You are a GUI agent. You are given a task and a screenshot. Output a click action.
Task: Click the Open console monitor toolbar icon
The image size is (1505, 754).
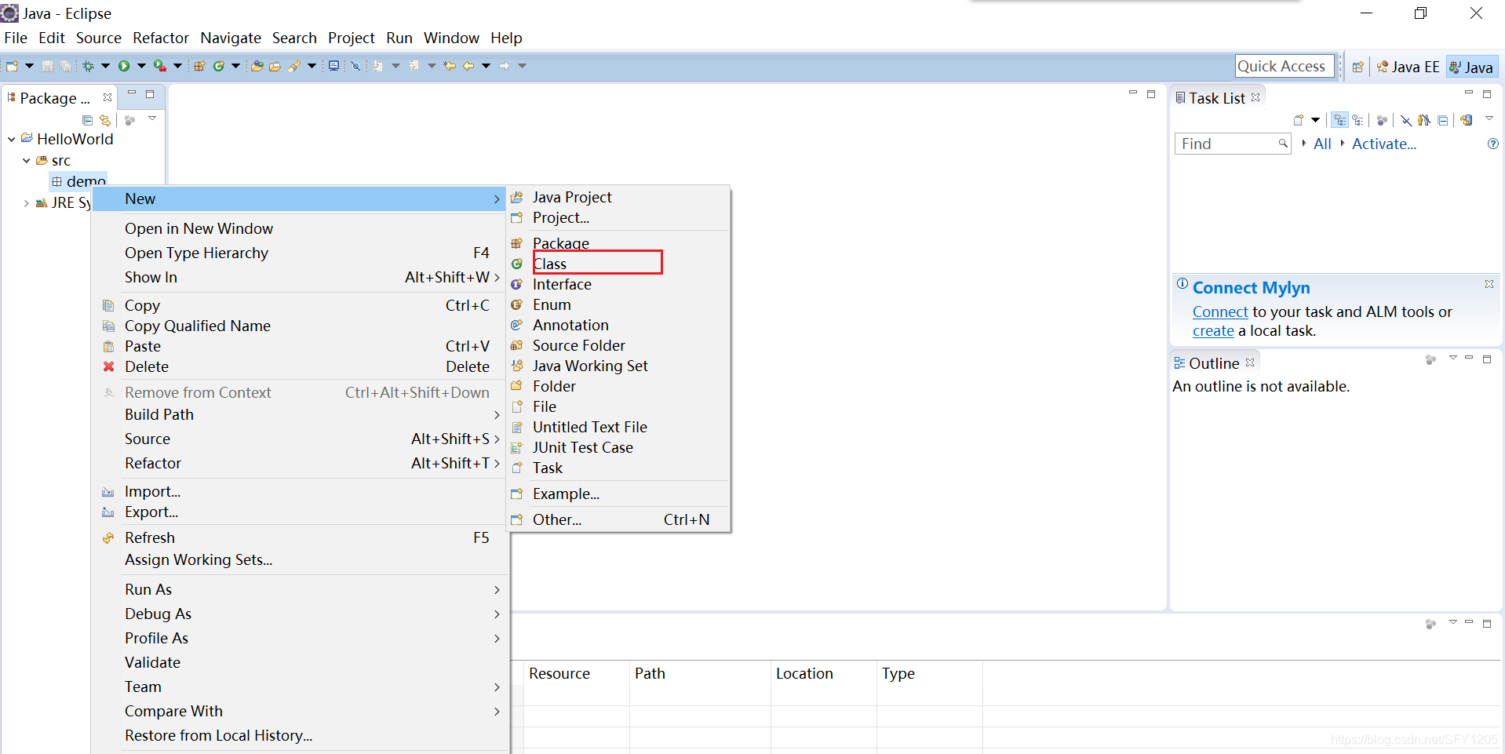[x=333, y=66]
